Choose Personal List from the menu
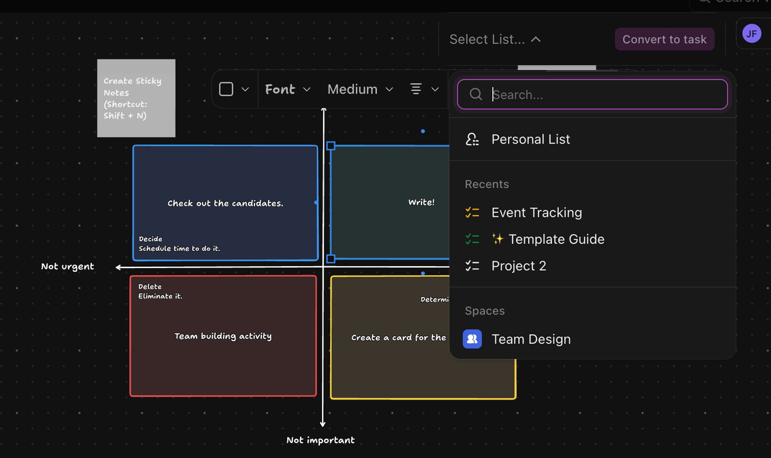Viewport: 771px width, 458px height. coord(531,139)
